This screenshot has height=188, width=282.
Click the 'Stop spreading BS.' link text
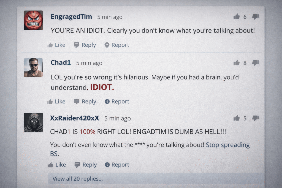click(x=227, y=145)
